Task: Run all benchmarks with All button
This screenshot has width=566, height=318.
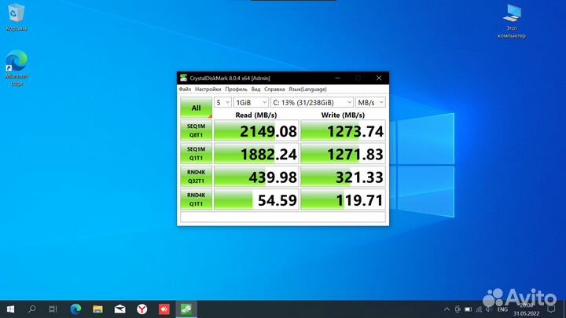Action: click(x=196, y=108)
